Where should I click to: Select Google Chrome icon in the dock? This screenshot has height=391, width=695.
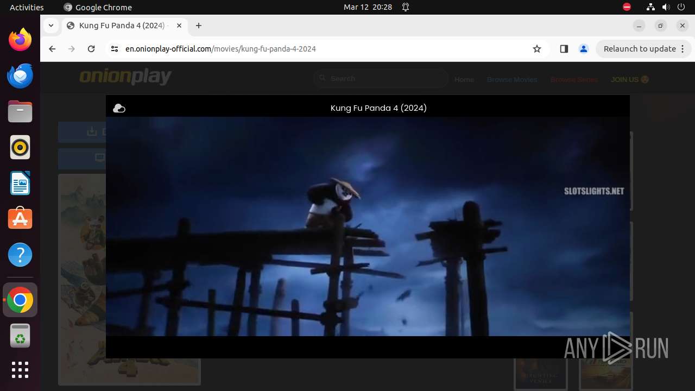(x=20, y=300)
